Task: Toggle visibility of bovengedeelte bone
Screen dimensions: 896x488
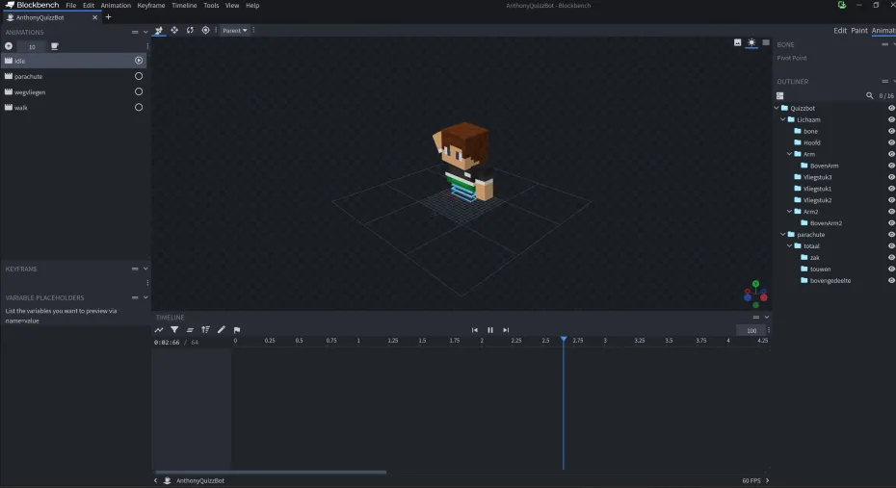Action: tap(891, 280)
